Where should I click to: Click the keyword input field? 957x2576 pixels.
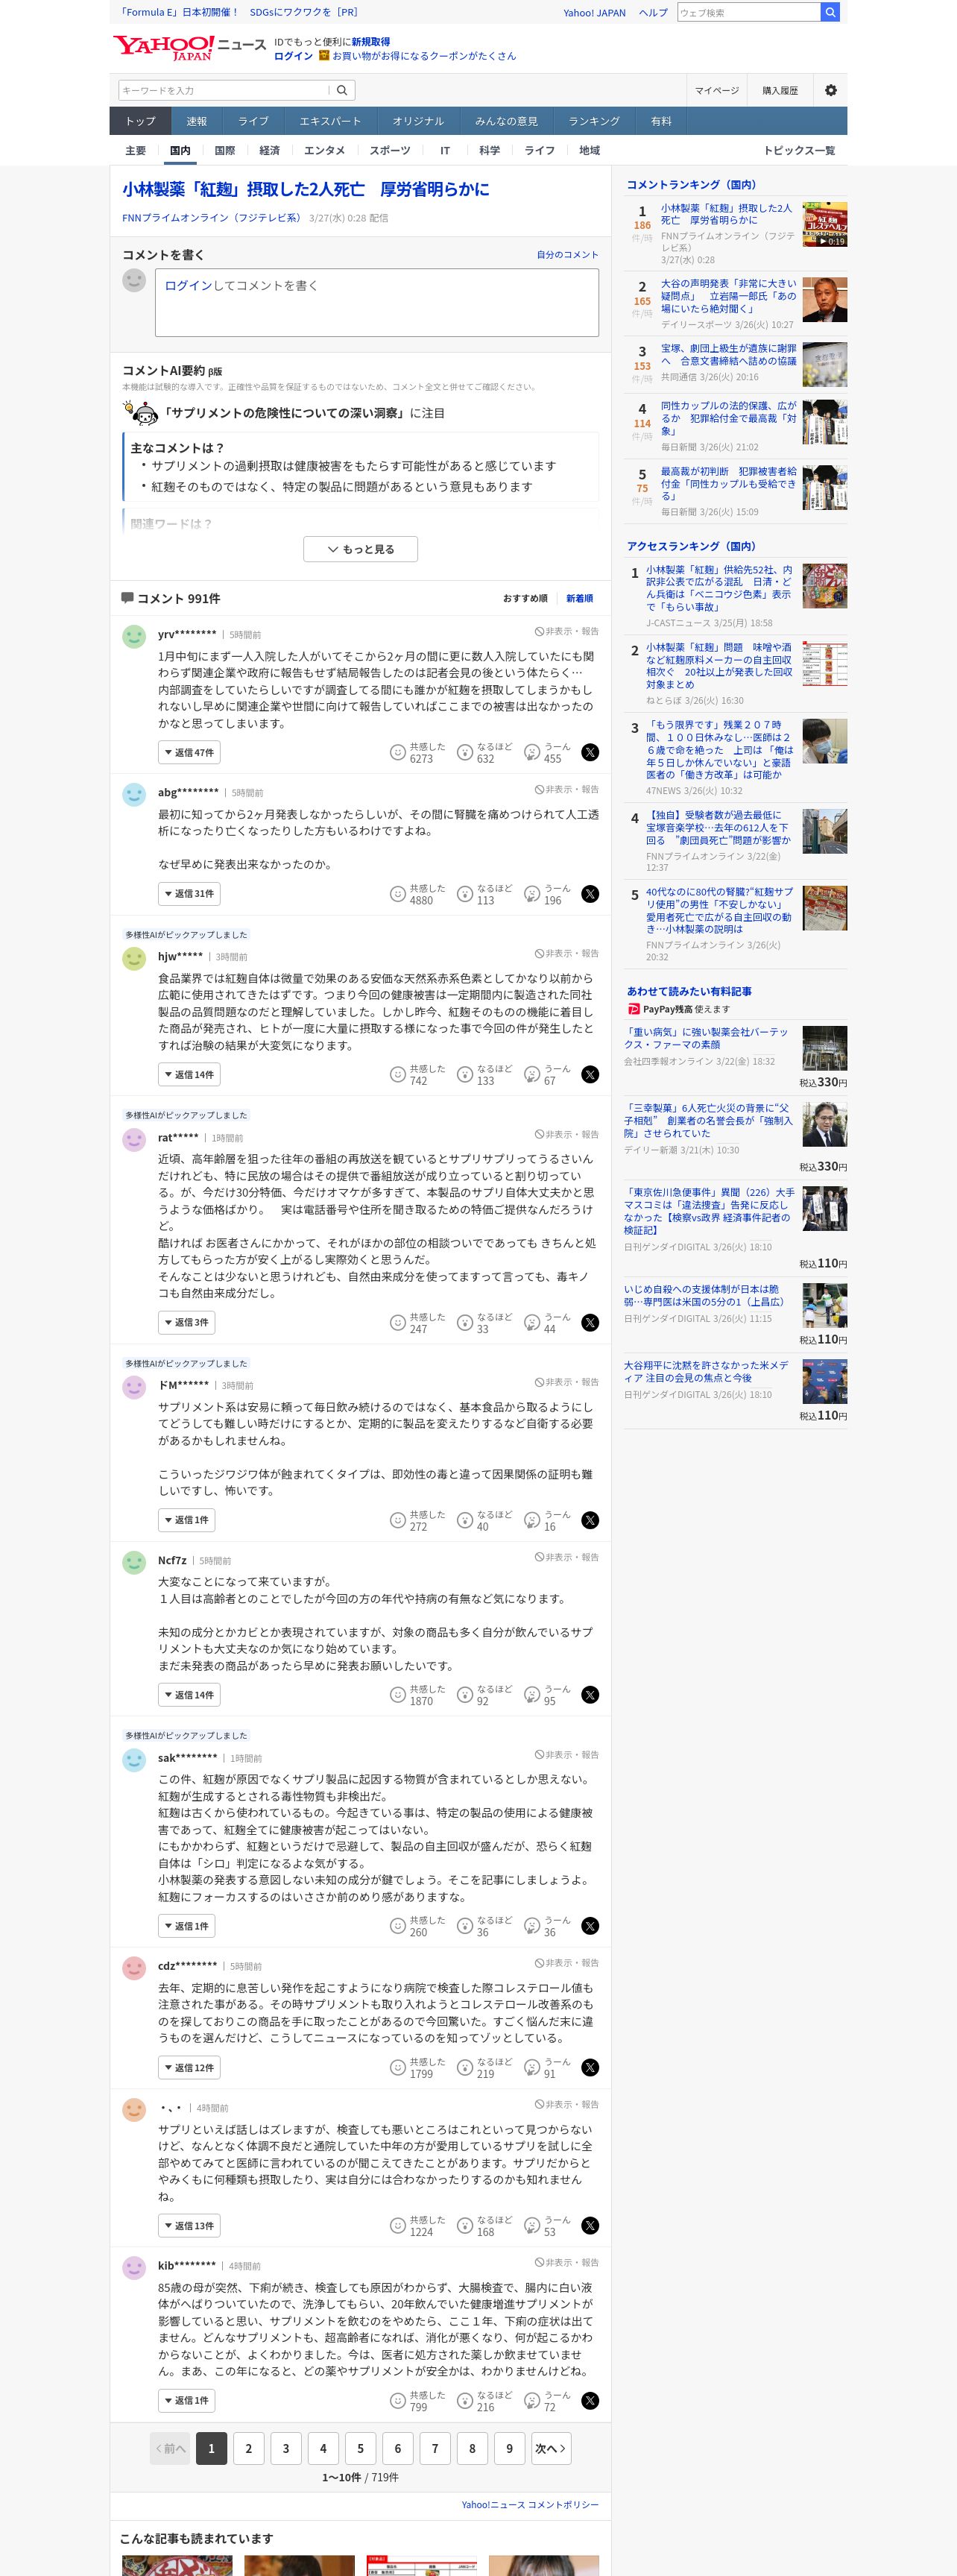coord(224,90)
